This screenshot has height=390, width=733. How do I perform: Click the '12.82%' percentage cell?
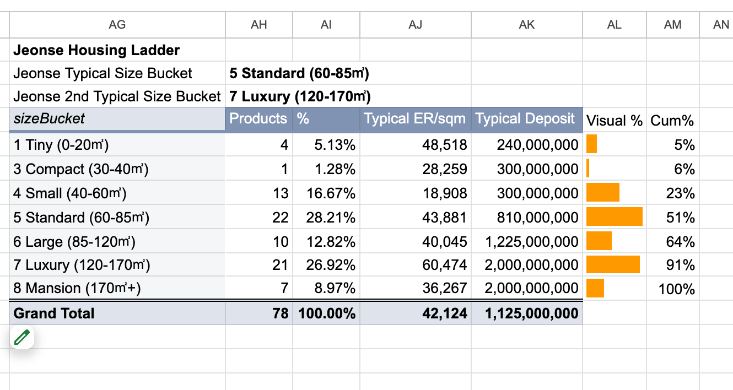coord(326,242)
